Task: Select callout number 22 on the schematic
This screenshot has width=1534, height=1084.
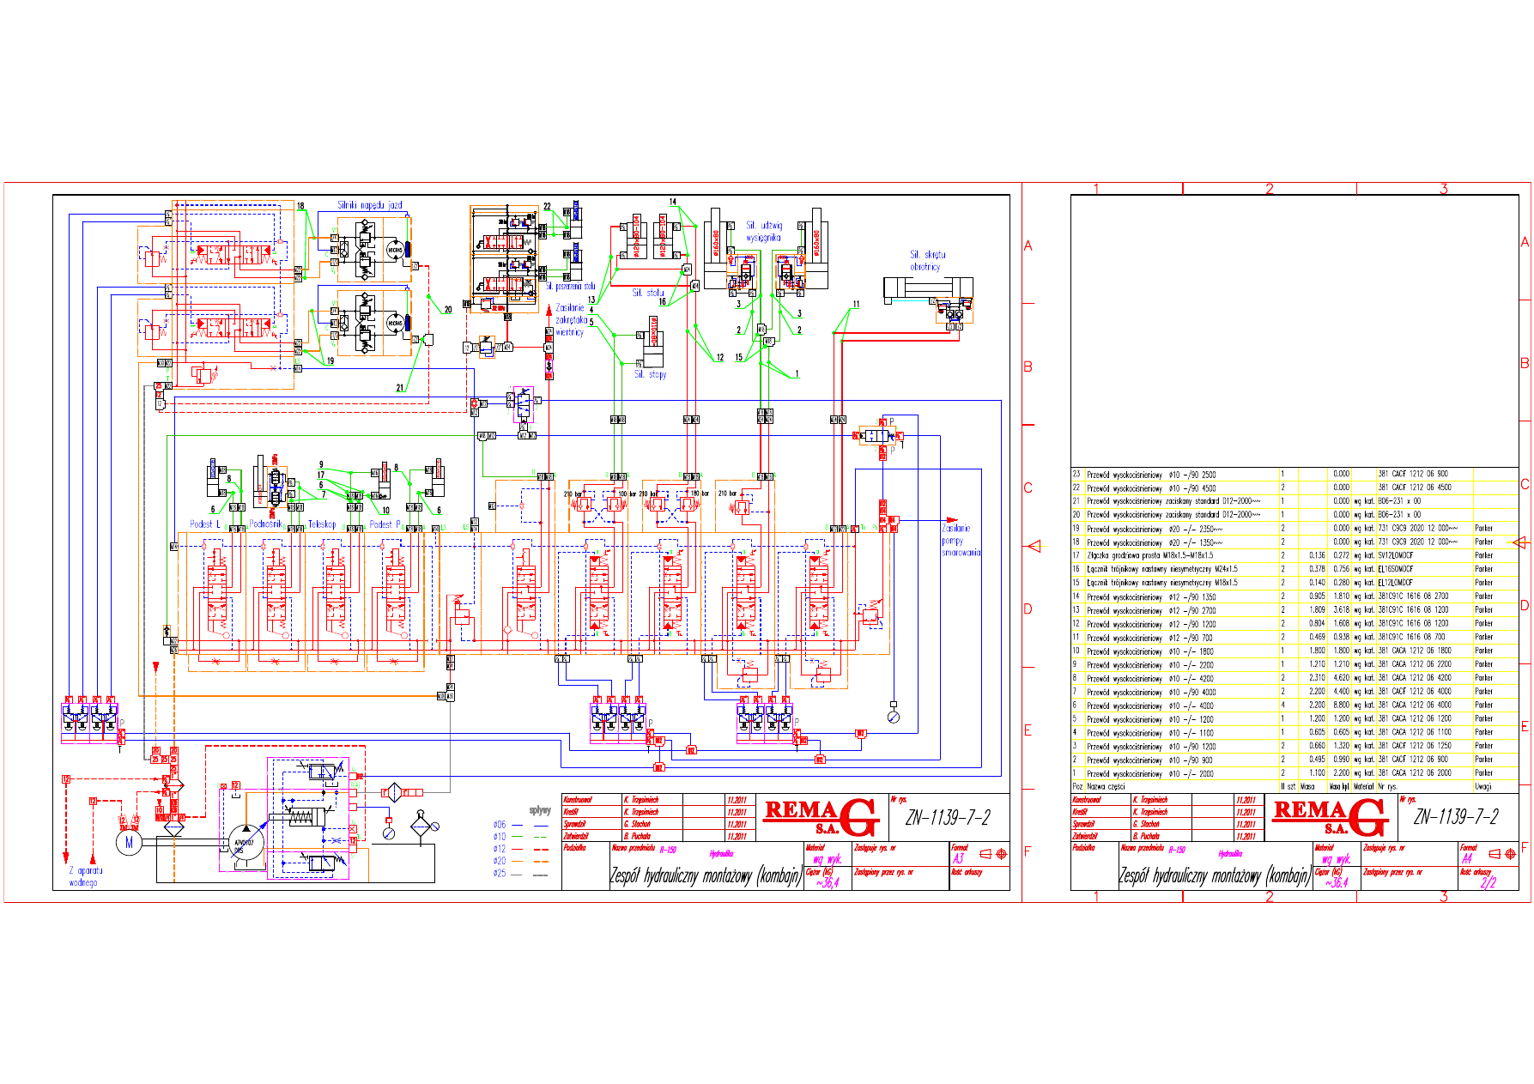Action: pyautogui.click(x=547, y=207)
